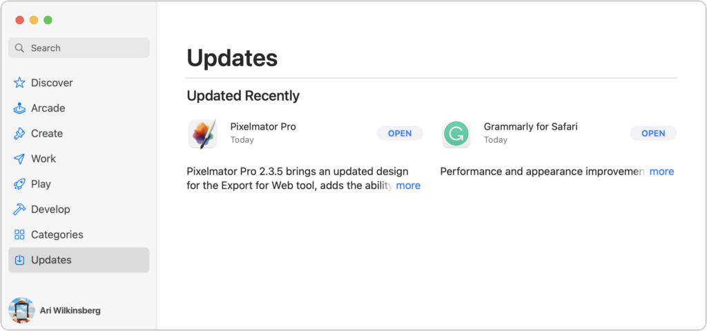Open Arcade via joystick icon
Viewport: 707px width, 331px height.
pyautogui.click(x=19, y=108)
